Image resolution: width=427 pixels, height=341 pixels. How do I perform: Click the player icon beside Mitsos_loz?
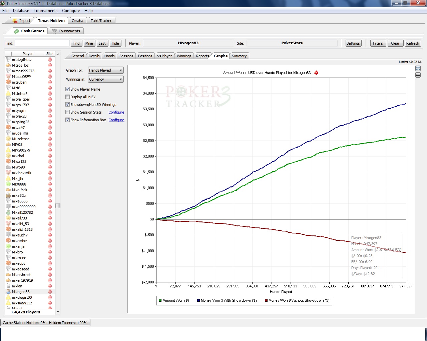coord(8,65)
